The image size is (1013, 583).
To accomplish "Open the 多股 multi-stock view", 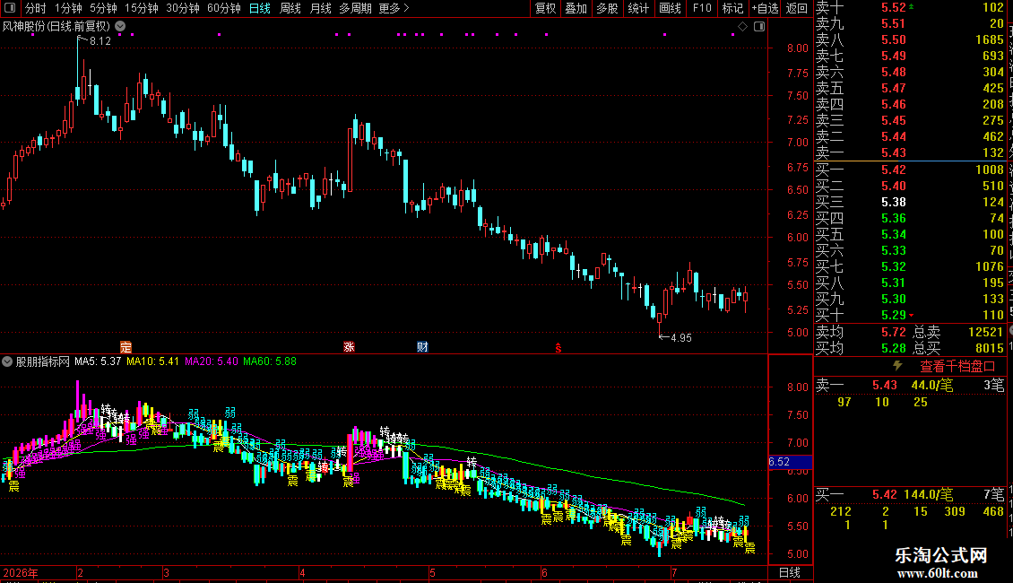I will [607, 8].
